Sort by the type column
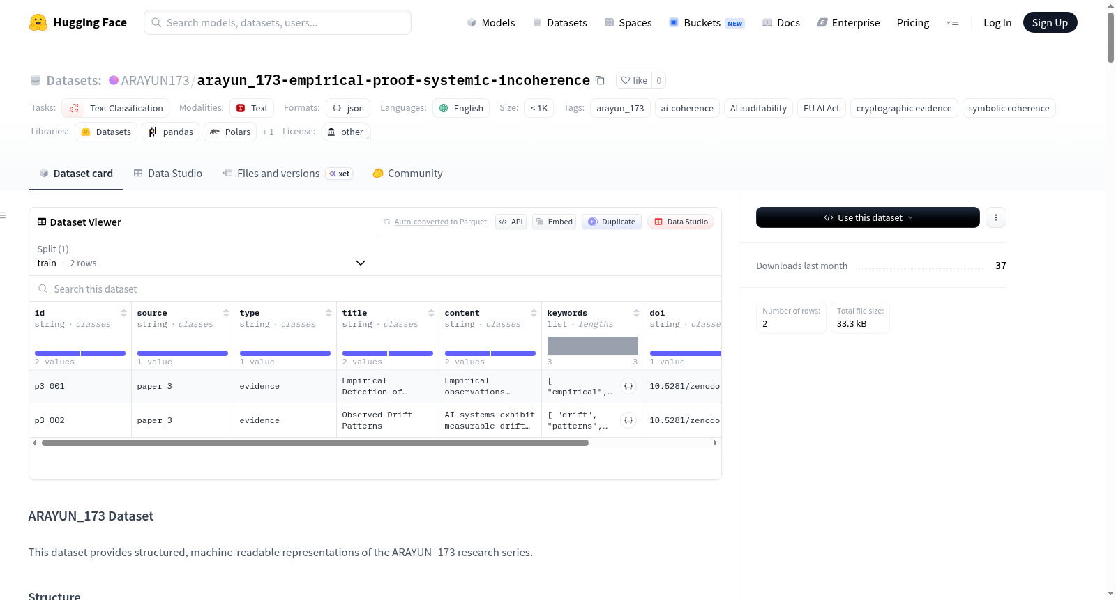 (x=329, y=313)
